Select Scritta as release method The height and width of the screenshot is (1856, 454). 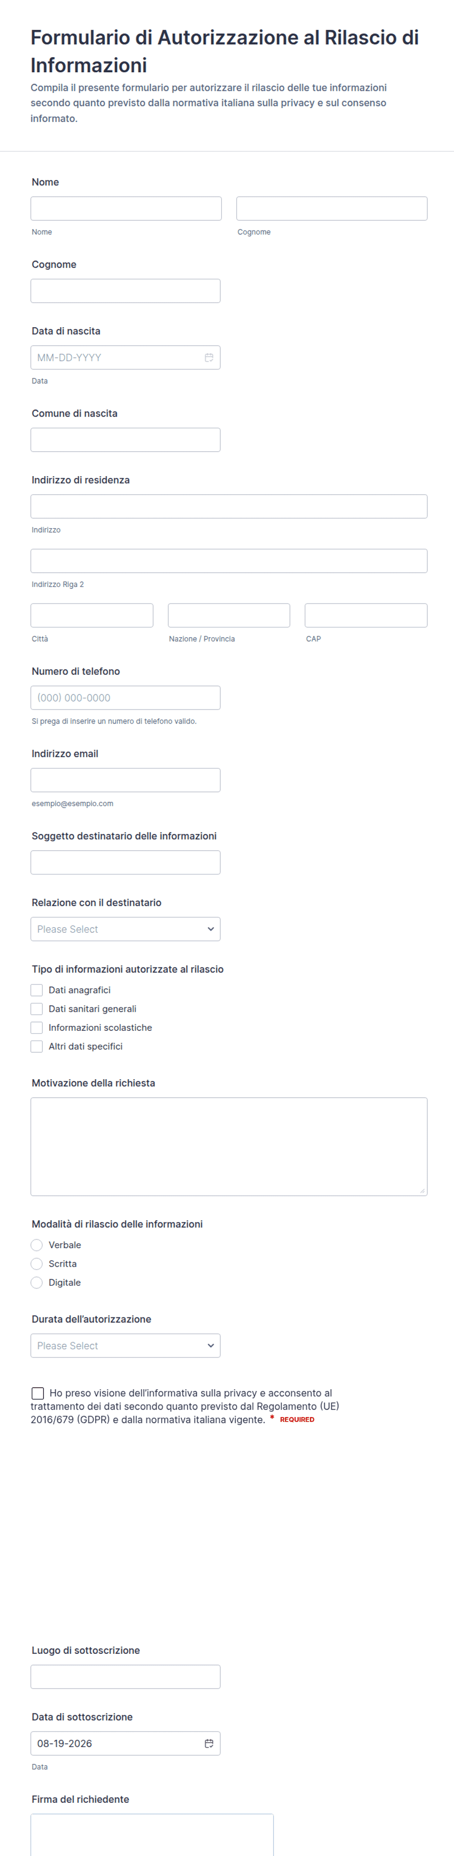click(x=37, y=1264)
